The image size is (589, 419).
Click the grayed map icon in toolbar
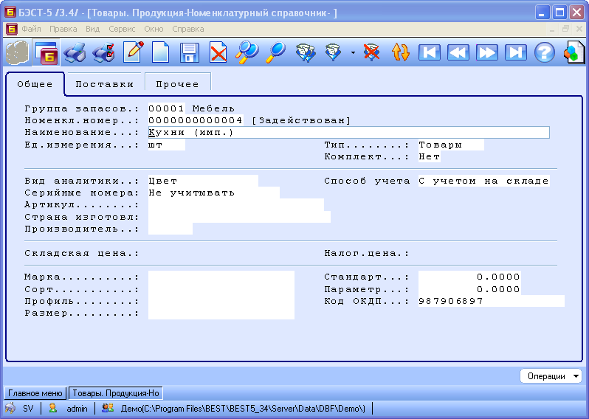17,52
